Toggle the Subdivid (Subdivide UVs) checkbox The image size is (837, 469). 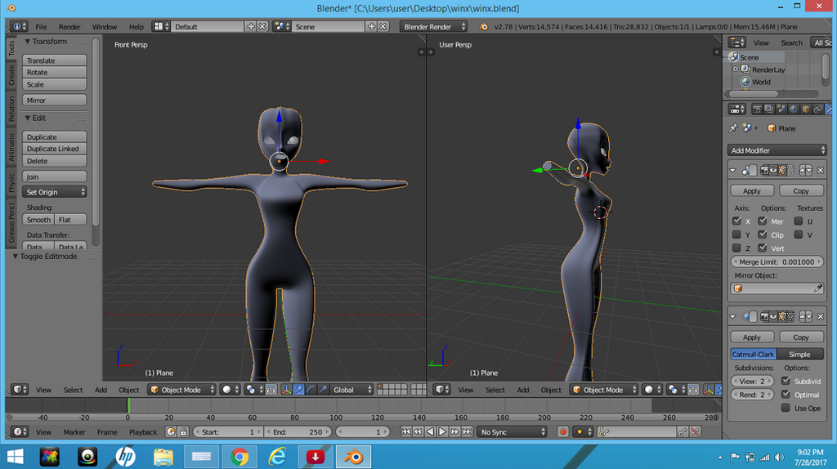pos(786,381)
